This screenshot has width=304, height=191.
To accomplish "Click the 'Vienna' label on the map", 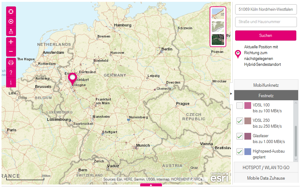I will pyautogui.click(x=207, y=144).
